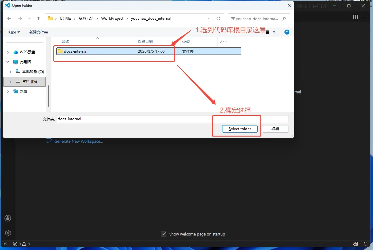Click the Select folder button
This screenshot has height=250, width=373.
coord(240,129)
